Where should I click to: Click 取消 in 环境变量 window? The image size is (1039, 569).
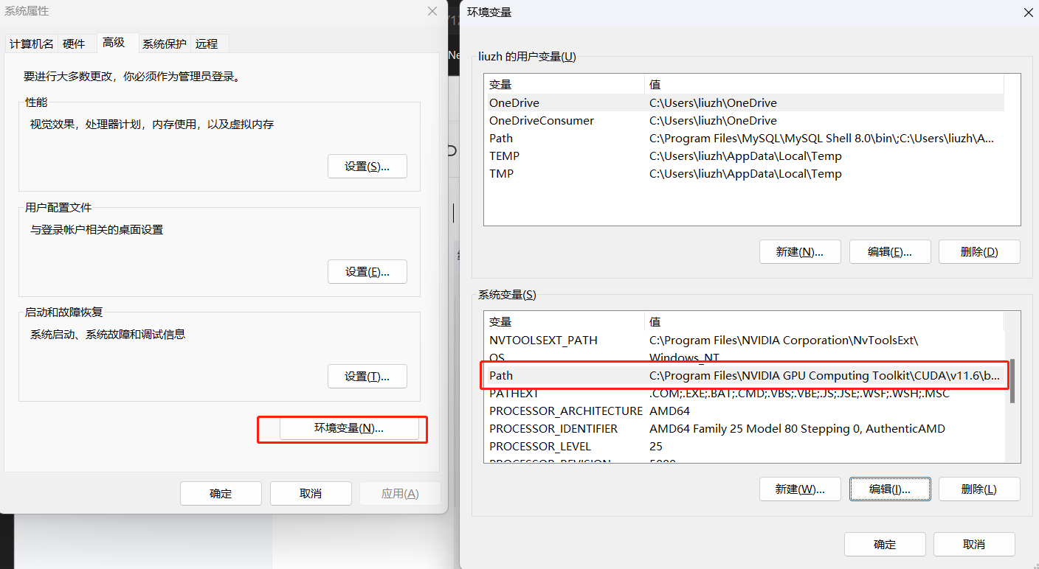974,544
